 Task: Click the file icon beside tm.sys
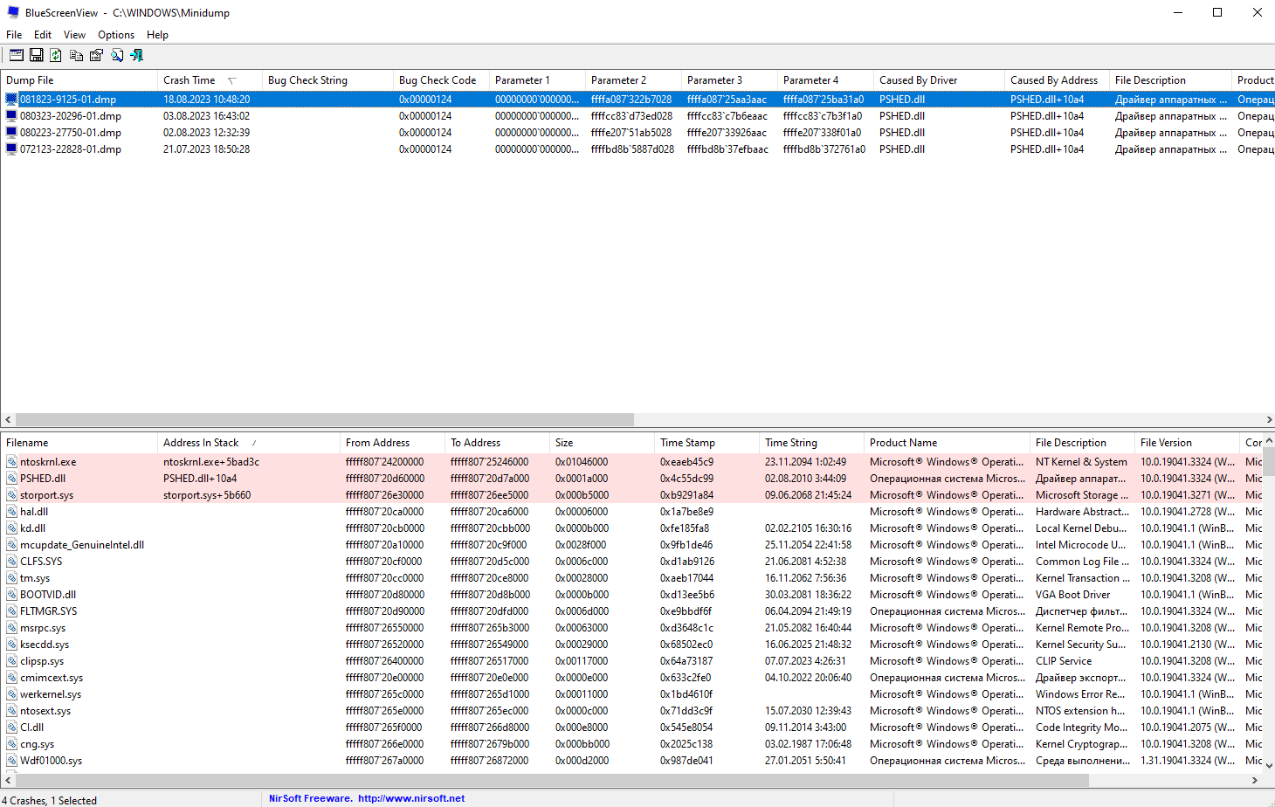tap(12, 578)
